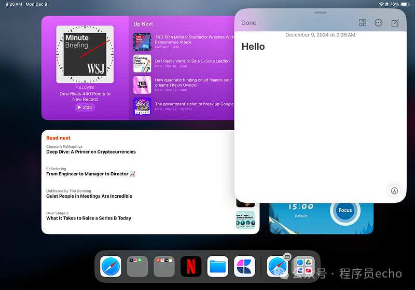Tap the markup pen icon in the note
The height and width of the screenshot is (290, 415).
394,190
